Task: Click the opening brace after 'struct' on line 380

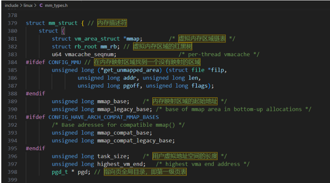Action: (x=63, y=31)
